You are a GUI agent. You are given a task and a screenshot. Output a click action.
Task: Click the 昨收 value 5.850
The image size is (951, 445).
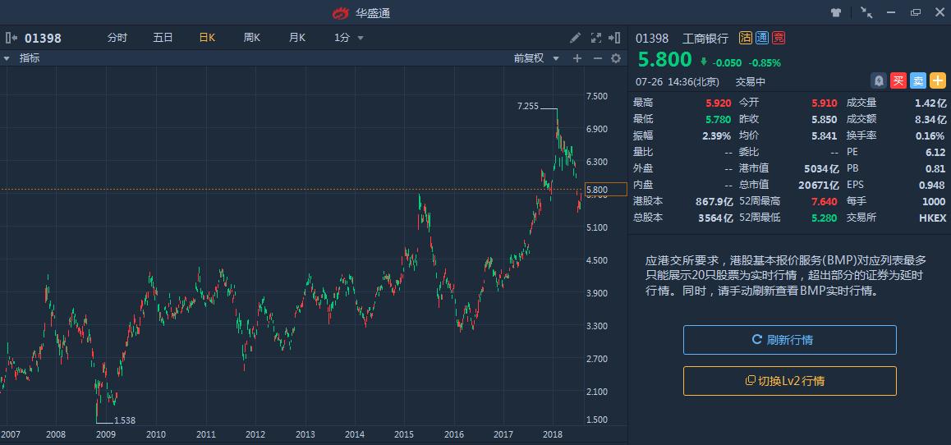pos(825,119)
